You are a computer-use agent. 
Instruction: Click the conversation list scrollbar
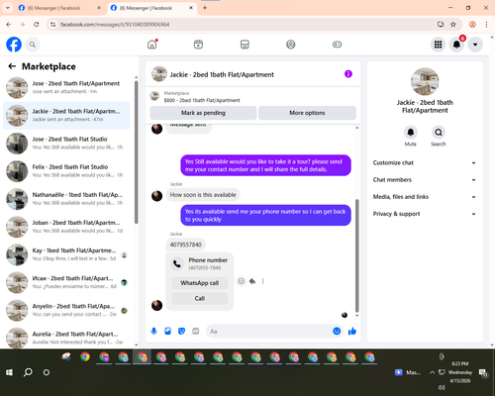[x=136, y=151]
